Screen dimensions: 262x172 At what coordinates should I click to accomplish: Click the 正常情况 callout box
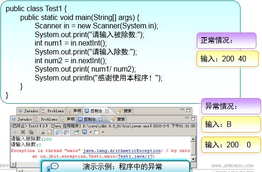[x=227, y=40]
